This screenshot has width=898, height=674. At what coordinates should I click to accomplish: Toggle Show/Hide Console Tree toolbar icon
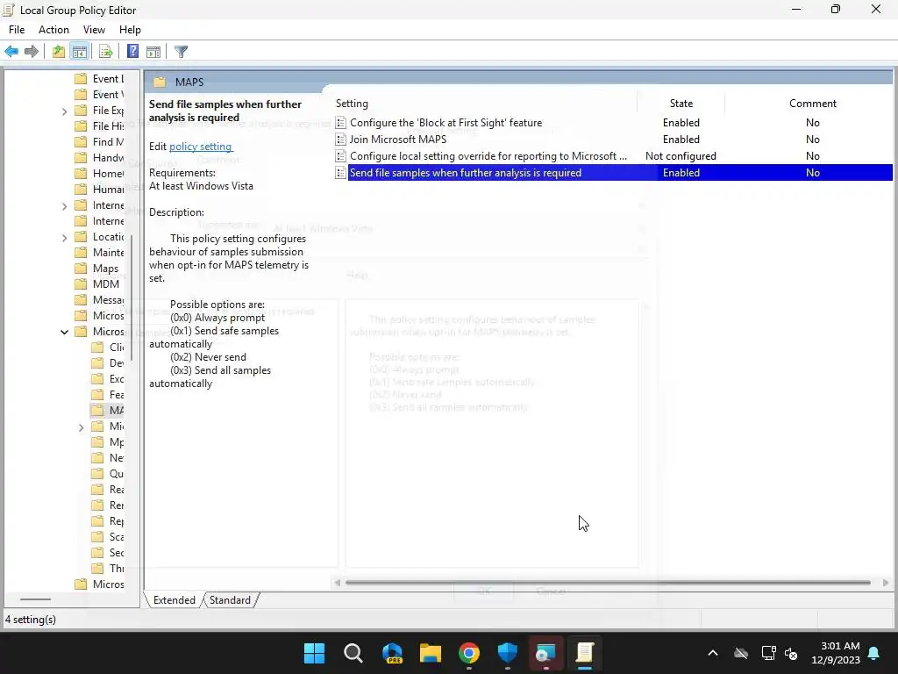(x=80, y=52)
